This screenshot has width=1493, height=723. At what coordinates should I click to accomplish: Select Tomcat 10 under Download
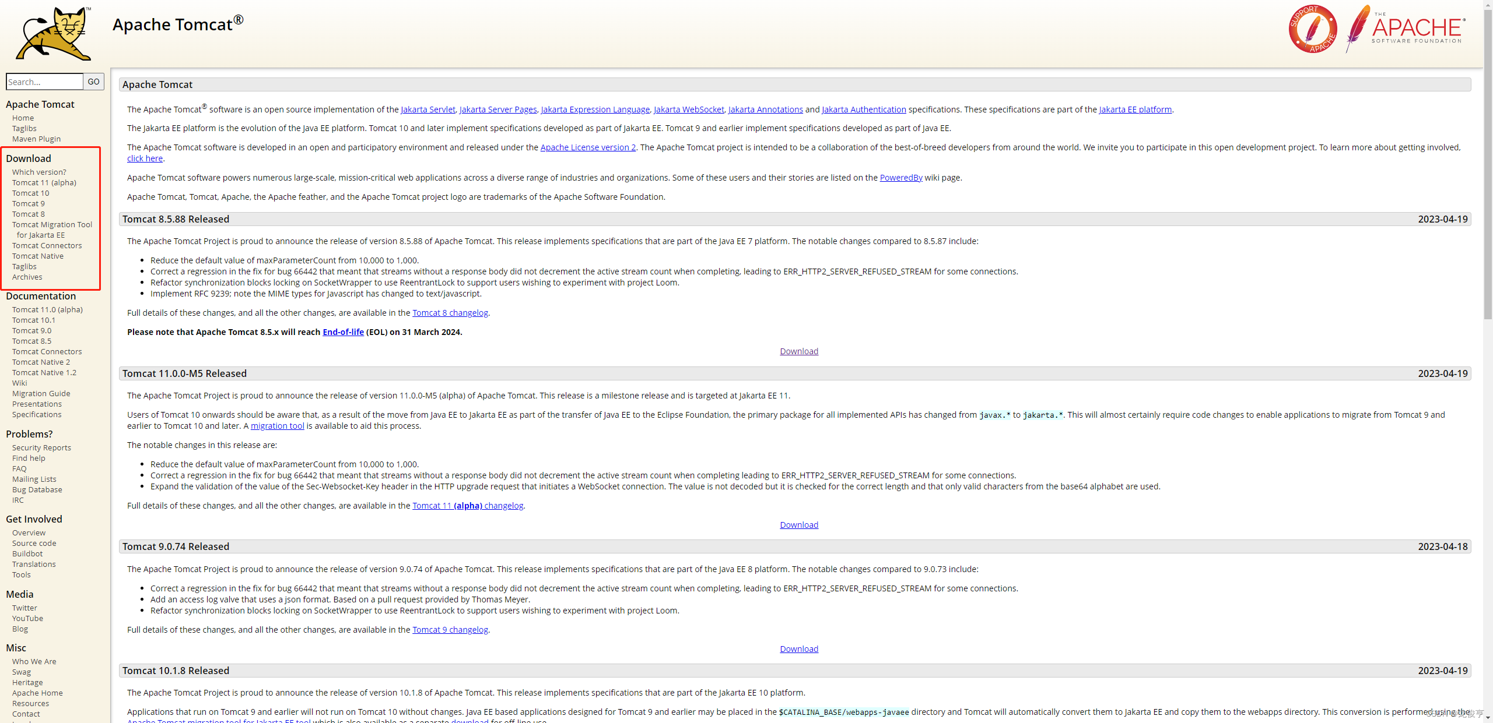tap(31, 193)
